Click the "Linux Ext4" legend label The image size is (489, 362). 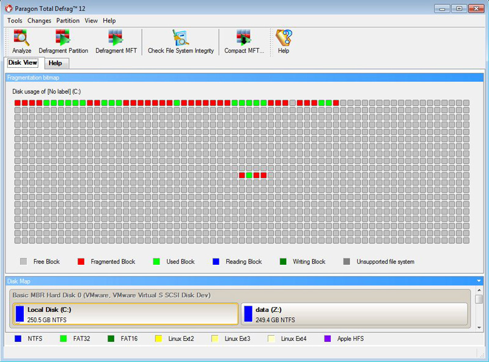point(293,339)
